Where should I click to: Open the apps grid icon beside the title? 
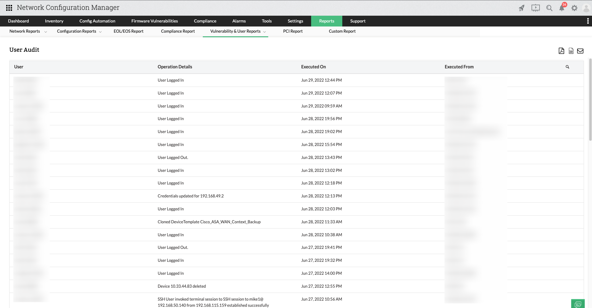click(x=9, y=8)
